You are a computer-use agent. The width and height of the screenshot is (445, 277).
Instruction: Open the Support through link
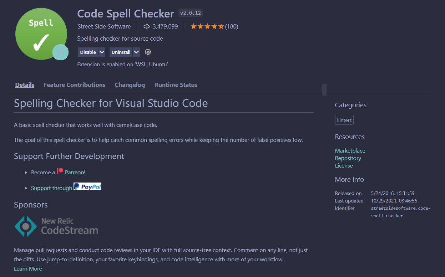tap(51, 188)
